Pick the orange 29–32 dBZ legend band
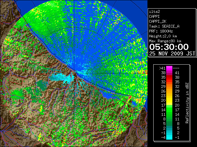 [x=169, y=87]
